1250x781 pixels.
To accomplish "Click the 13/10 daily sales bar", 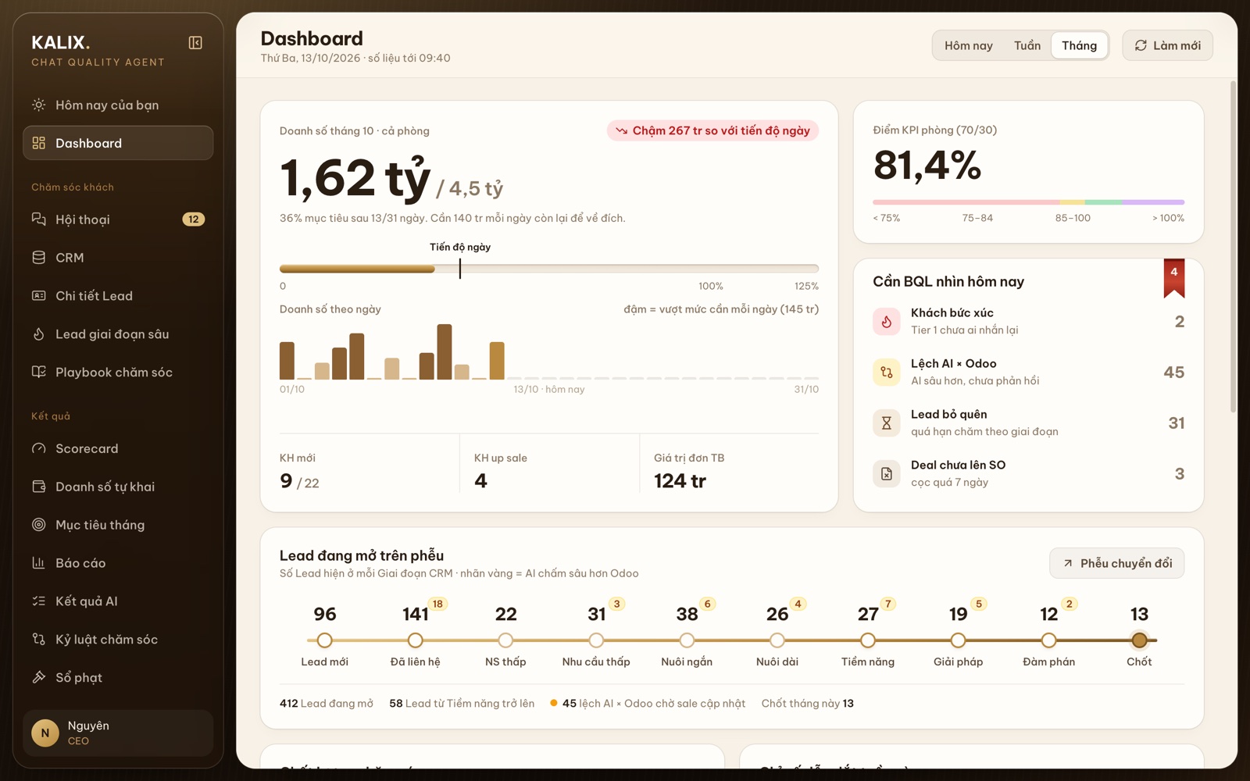I will (497, 360).
